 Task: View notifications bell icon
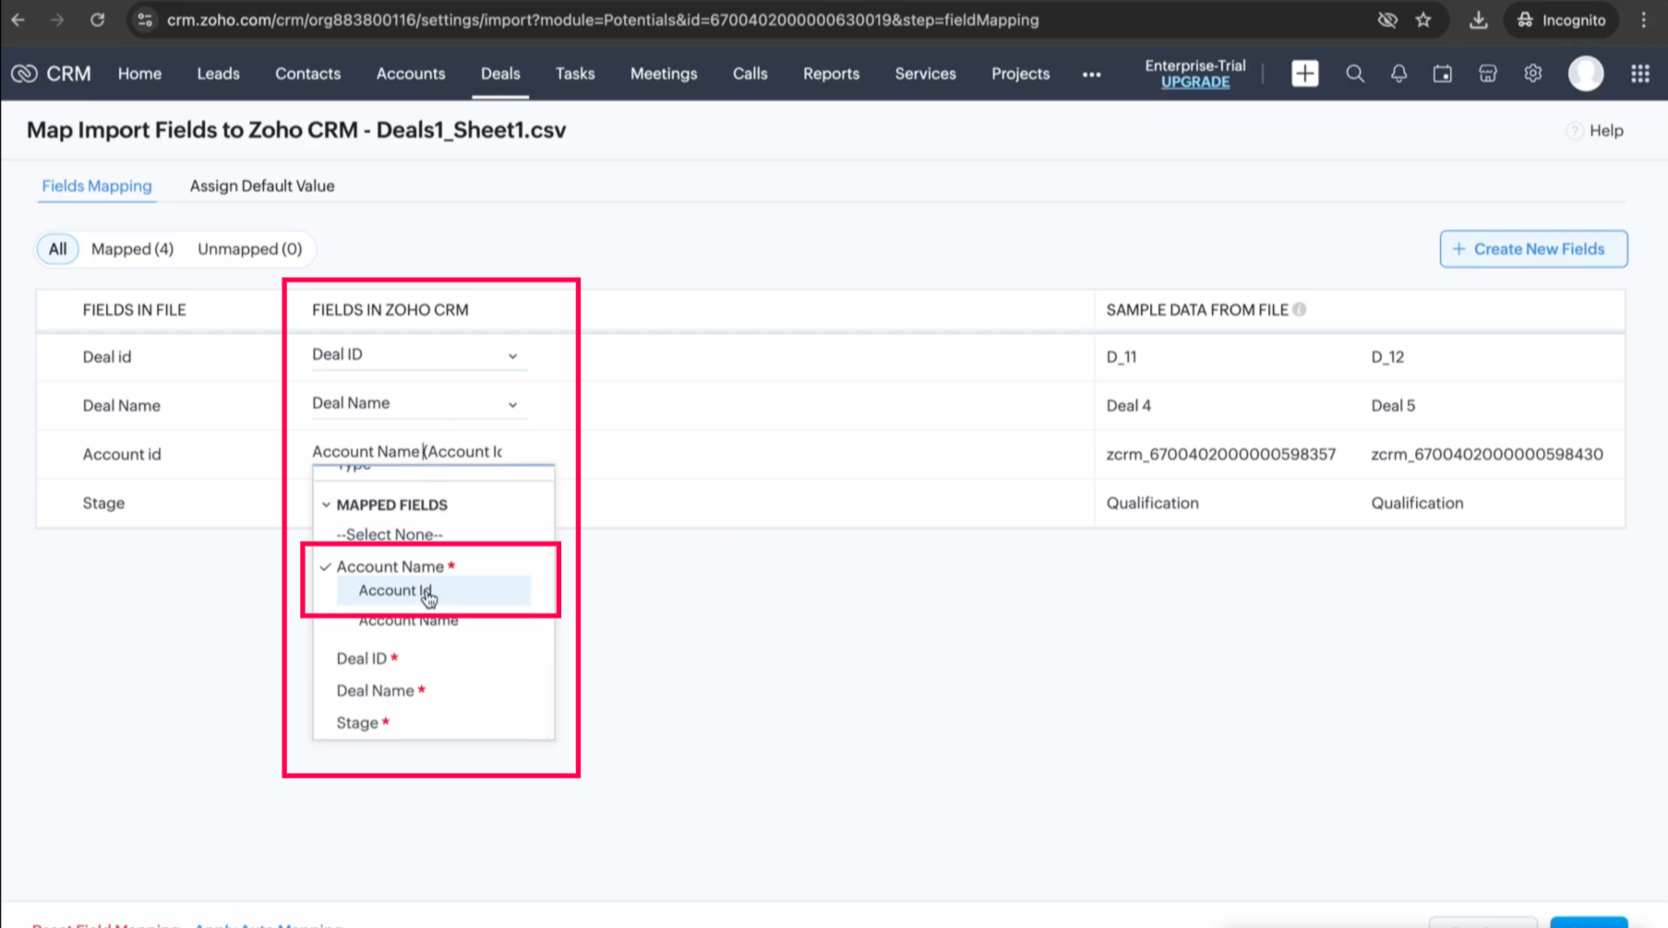click(x=1398, y=74)
